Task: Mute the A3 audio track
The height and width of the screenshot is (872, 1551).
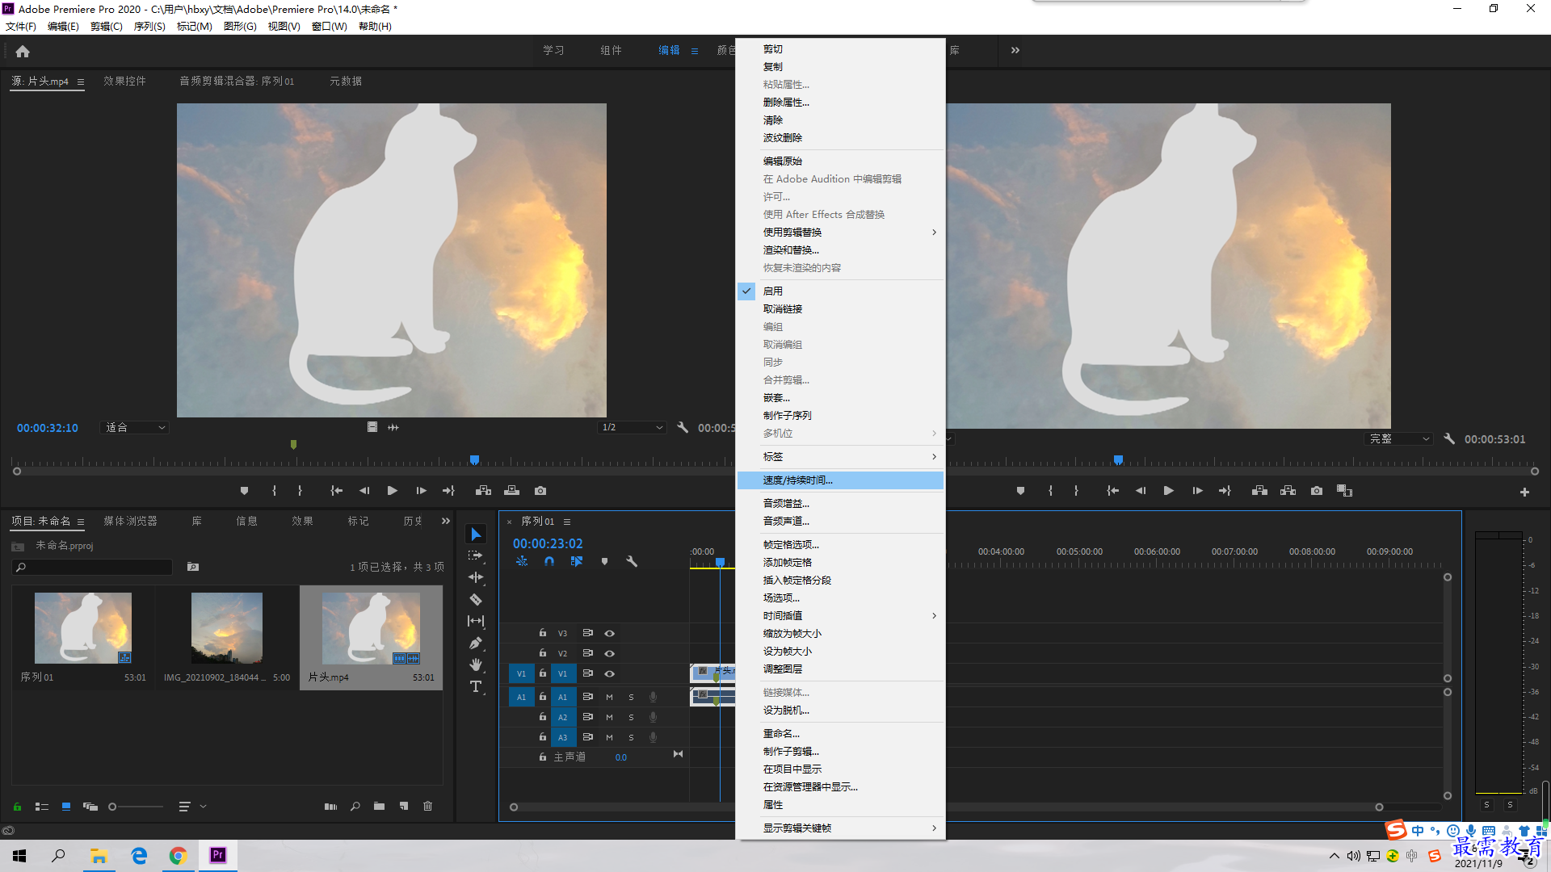Action: (x=609, y=737)
